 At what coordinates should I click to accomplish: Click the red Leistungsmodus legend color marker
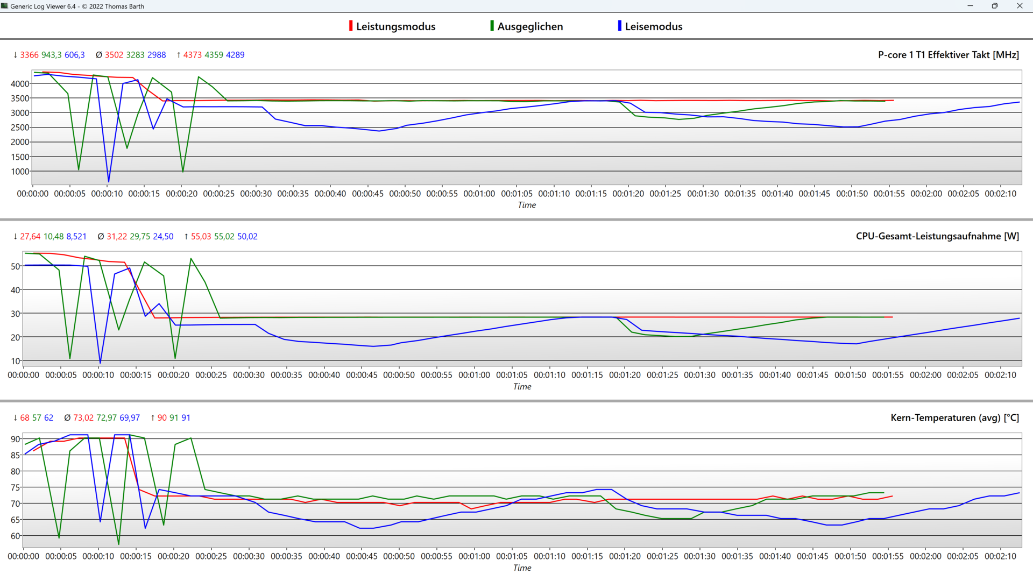pos(351,26)
